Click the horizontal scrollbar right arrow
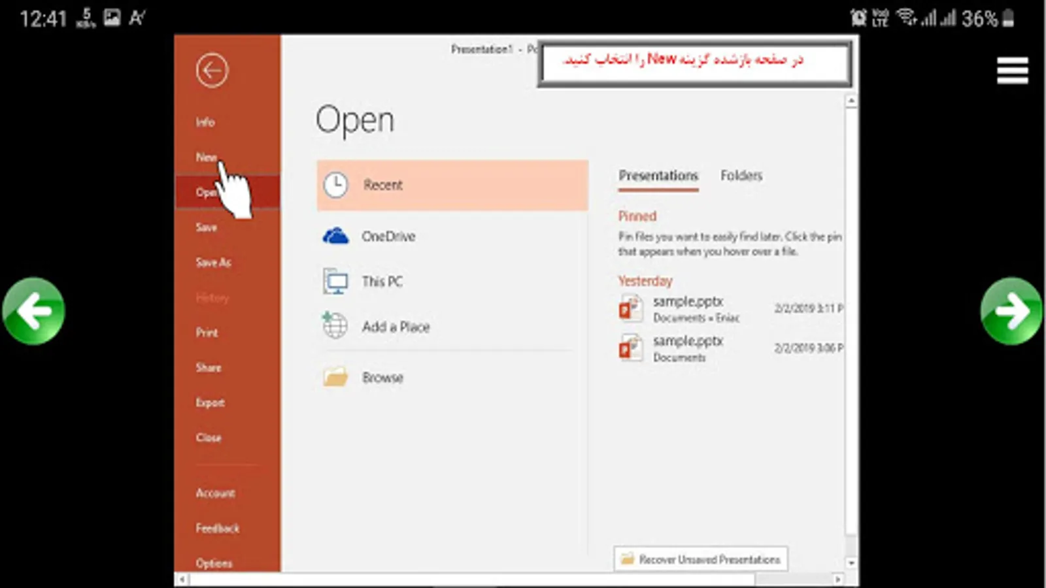The image size is (1046, 588). pos(837,580)
